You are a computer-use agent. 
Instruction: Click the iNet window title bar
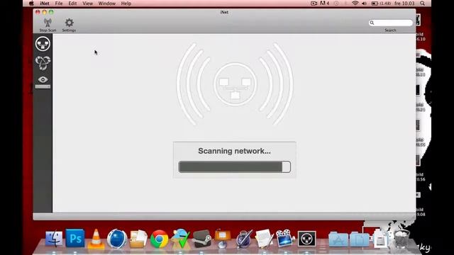coord(224,12)
